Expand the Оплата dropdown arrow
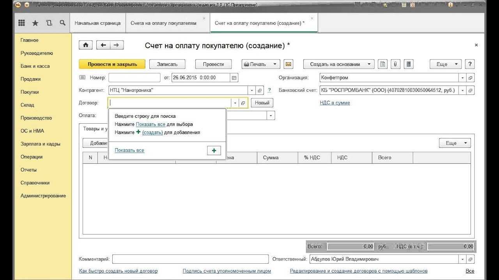 (x=271, y=115)
